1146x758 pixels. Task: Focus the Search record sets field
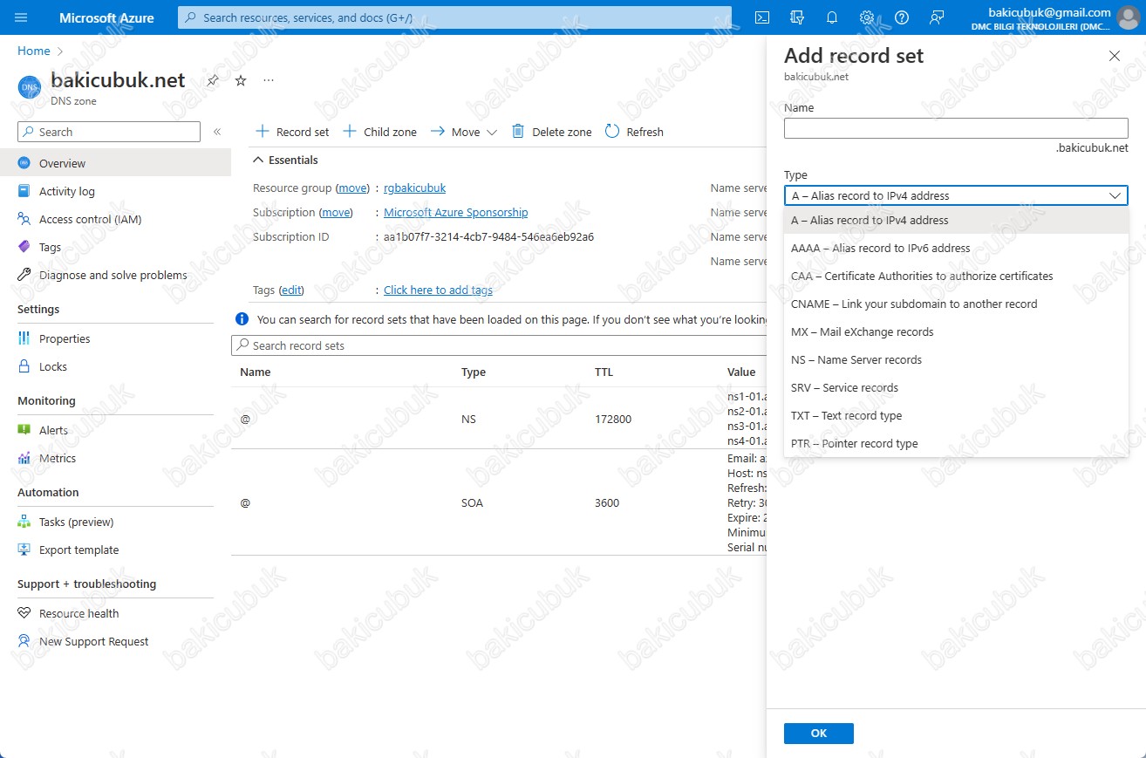499,345
